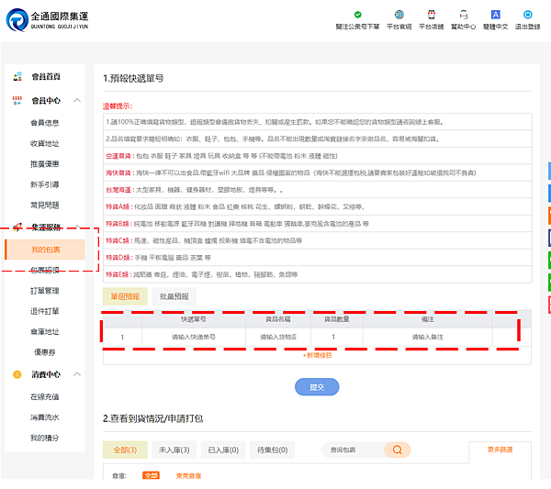Click the 貨品名稱 input field
551x489 pixels.
[277, 337]
